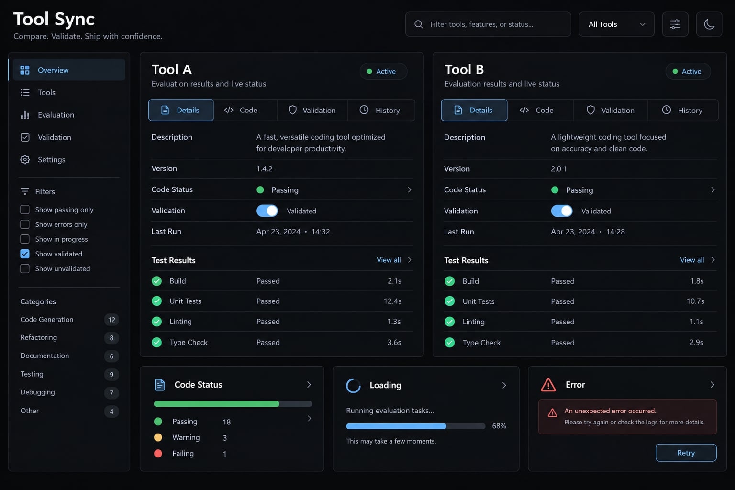Expand the Code Status card header chevron
735x490 pixels.
tap(309, 385)
